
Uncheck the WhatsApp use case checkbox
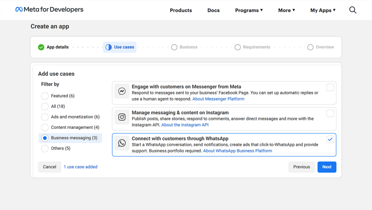[330, 139]
